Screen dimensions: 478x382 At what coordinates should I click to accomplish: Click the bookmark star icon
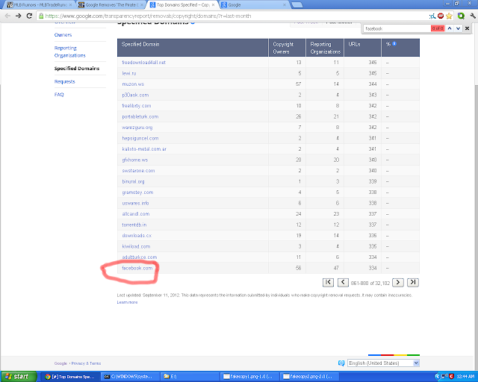click(449, 16)
